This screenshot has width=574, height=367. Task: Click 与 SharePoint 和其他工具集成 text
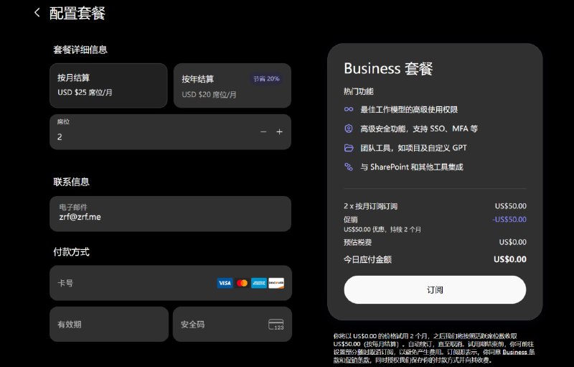coord(411,167)
